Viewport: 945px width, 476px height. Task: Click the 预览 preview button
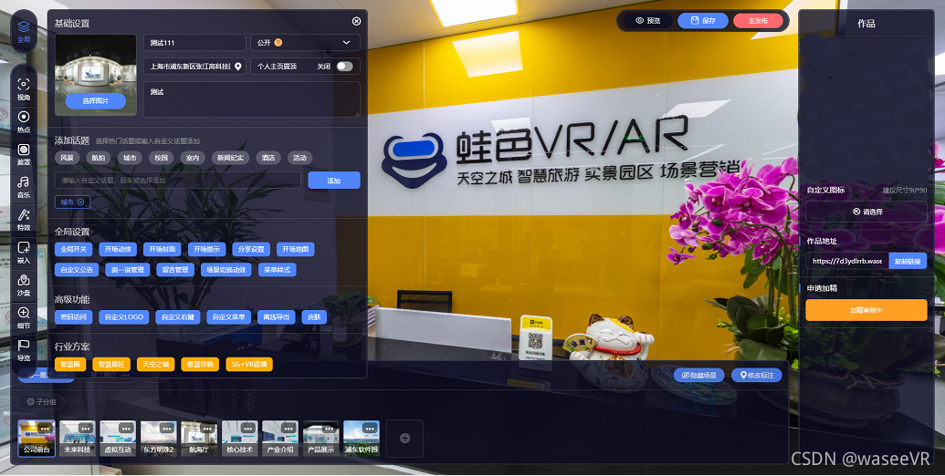(647, 20)
